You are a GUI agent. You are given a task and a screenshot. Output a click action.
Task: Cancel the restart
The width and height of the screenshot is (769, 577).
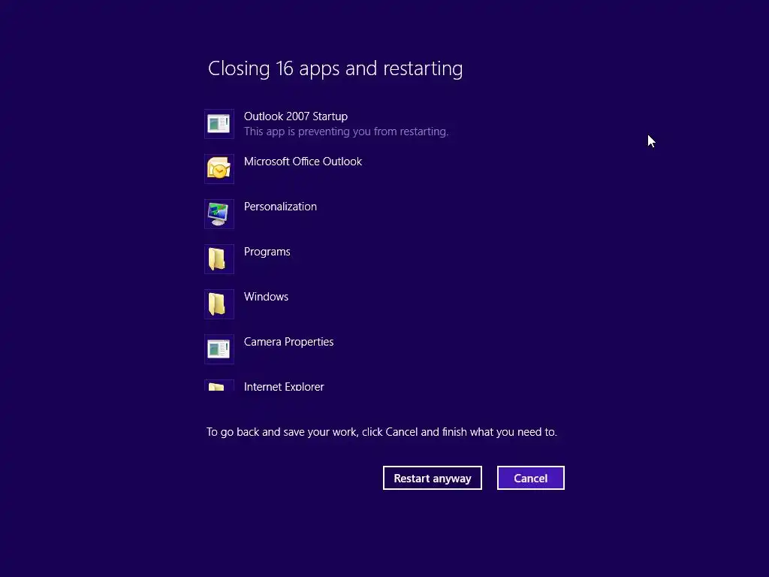[531, 478]
